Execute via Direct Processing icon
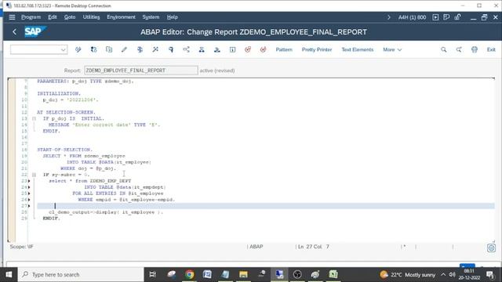This screenshot has height=282, width=502. (x=171, y=49)
